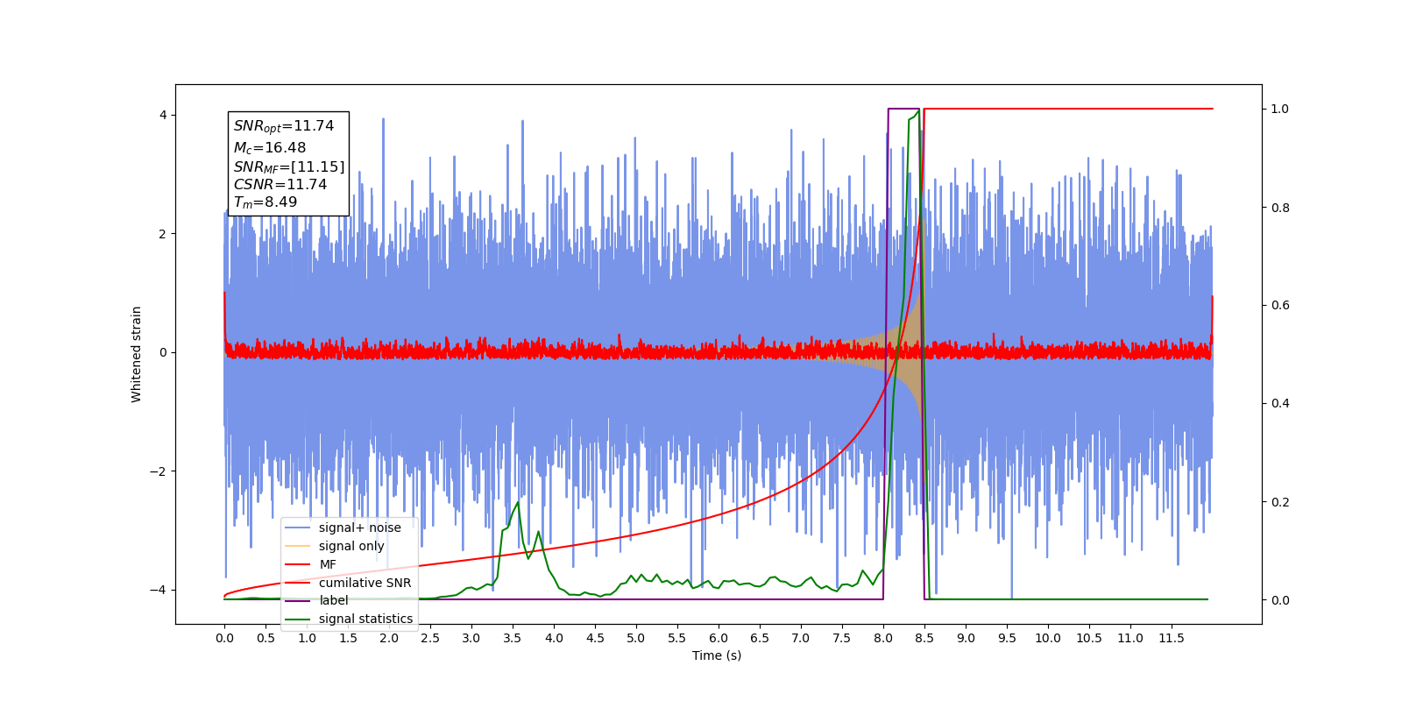Click right y-axis tick label 1.0
The height and width of the screenshot is (701, 1402).
pos(1280,109)
